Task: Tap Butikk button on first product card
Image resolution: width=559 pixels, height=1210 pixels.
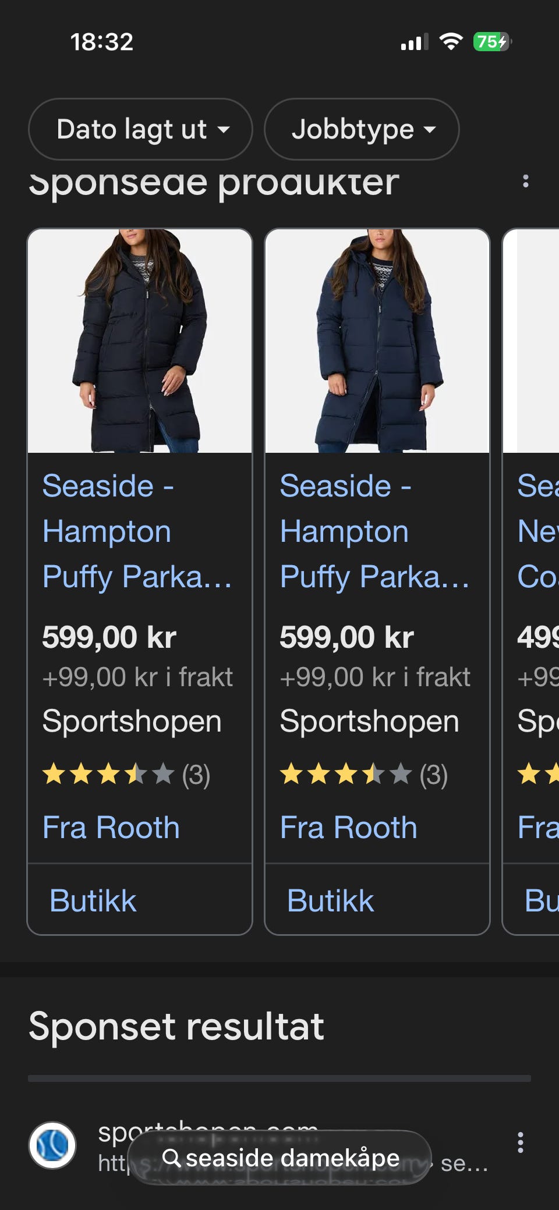Action: click(x=93, y=900)
